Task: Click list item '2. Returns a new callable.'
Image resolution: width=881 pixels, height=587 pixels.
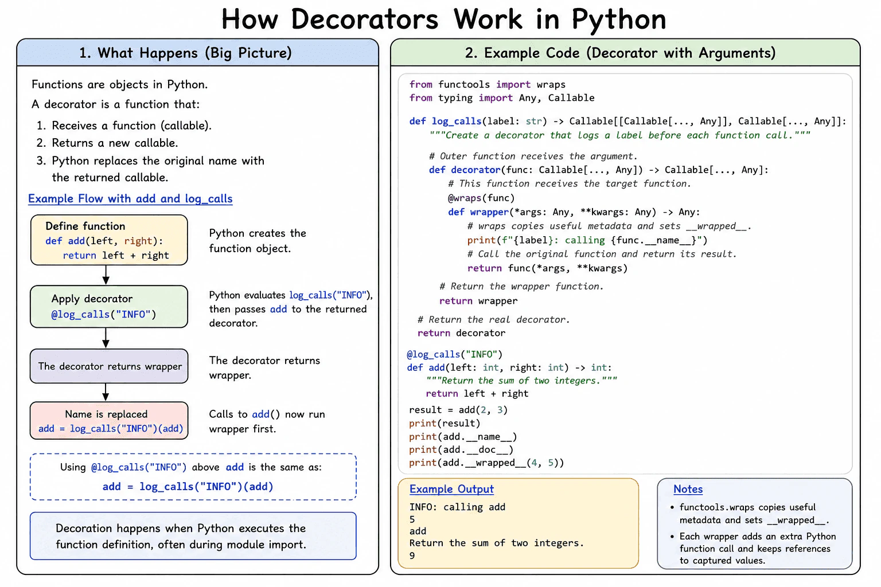Action: point(107,143)
